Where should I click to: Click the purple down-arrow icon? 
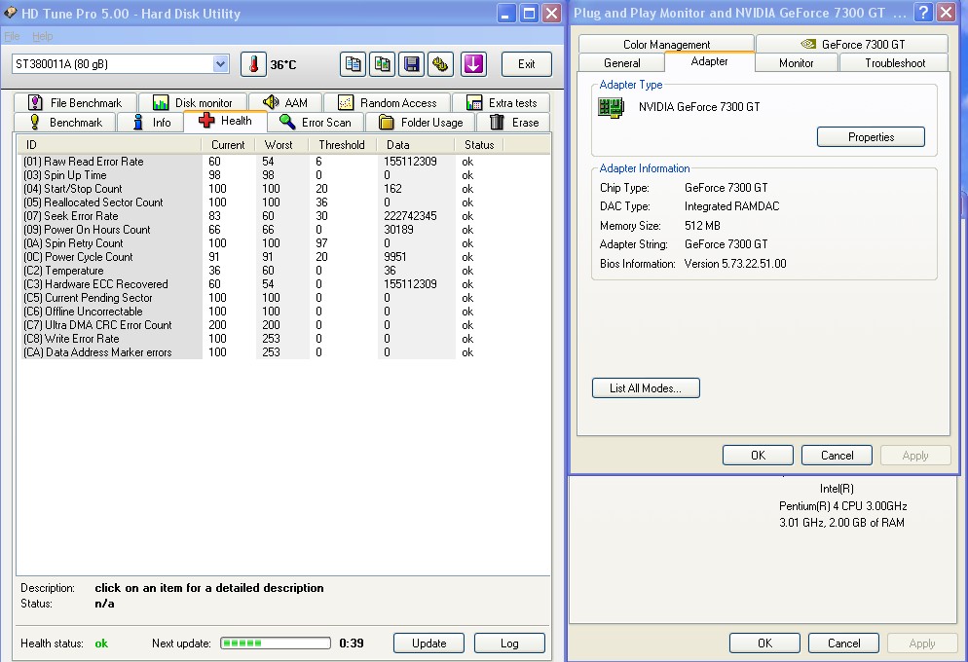[473, 64]
